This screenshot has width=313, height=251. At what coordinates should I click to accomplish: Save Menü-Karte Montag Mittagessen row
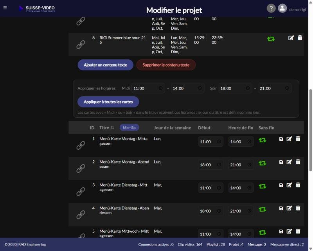click(x=281, y=139)
